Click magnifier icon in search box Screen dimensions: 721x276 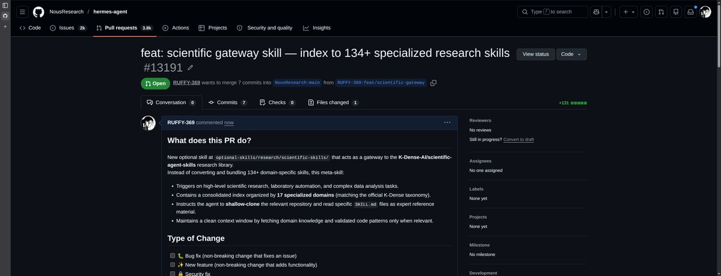click(524, 12)
